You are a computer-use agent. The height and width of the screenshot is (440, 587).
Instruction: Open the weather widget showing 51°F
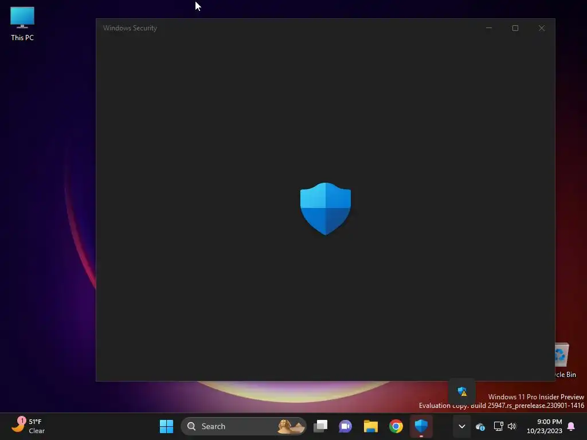click(x=28, y=426)
